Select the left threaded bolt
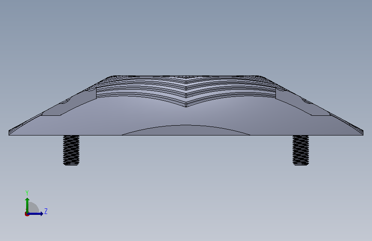Image resolution: width=372 pixels, height=241 pixels. point(71,150)
